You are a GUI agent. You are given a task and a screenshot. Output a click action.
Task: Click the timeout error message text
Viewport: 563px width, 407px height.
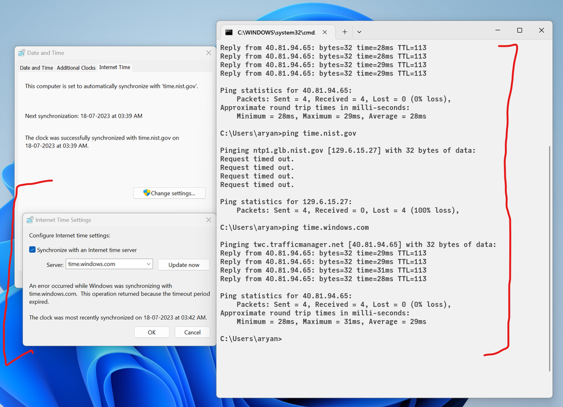click(119, 294)
